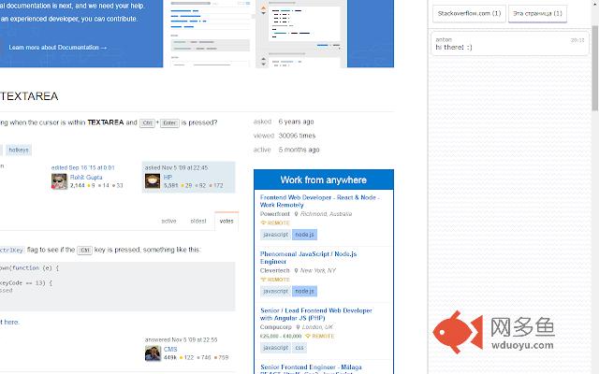Open the hotkeys tag

pyautogui.click(x=19, y=150)
